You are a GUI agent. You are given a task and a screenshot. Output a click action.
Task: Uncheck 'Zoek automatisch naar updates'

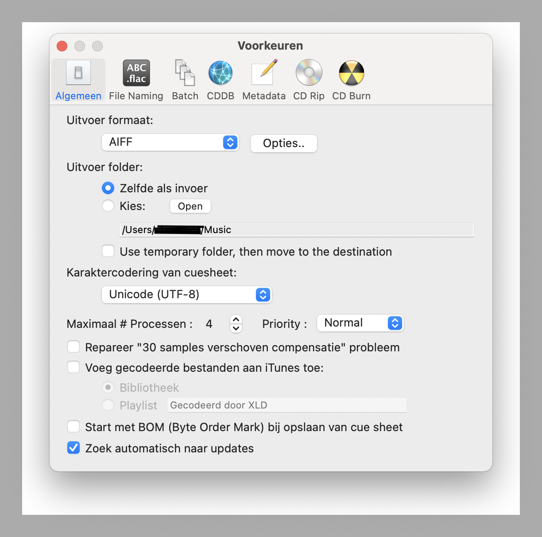[x=74, y=448]
